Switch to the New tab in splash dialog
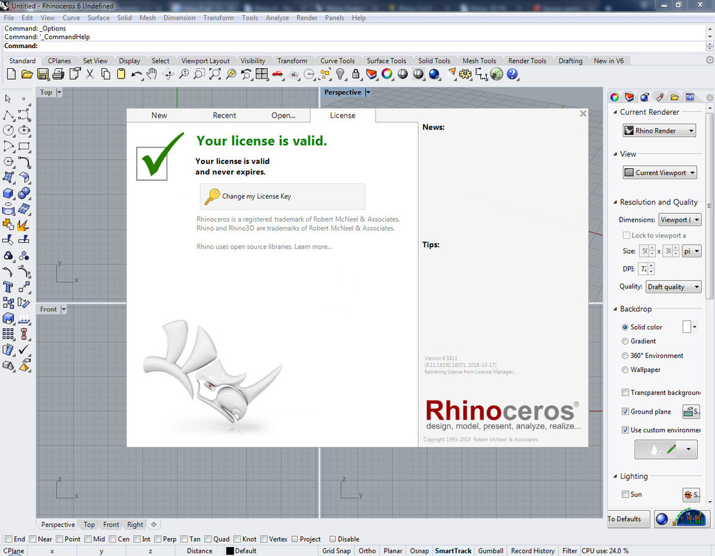Viewport: 715px width, 556px height. pyautogui.click(x=159, y=115)
